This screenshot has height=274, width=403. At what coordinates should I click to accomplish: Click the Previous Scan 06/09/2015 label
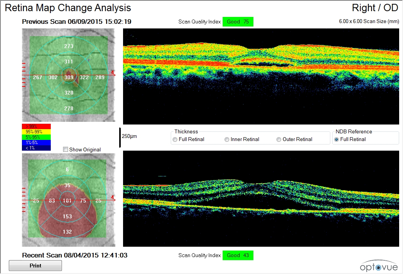tap(77, 22)
